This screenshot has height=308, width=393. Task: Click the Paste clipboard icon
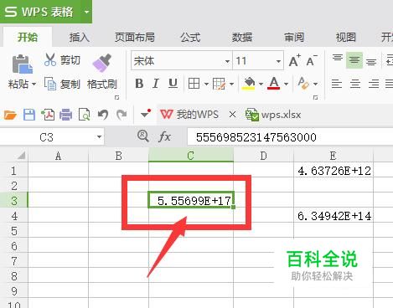tap(22, 64)
